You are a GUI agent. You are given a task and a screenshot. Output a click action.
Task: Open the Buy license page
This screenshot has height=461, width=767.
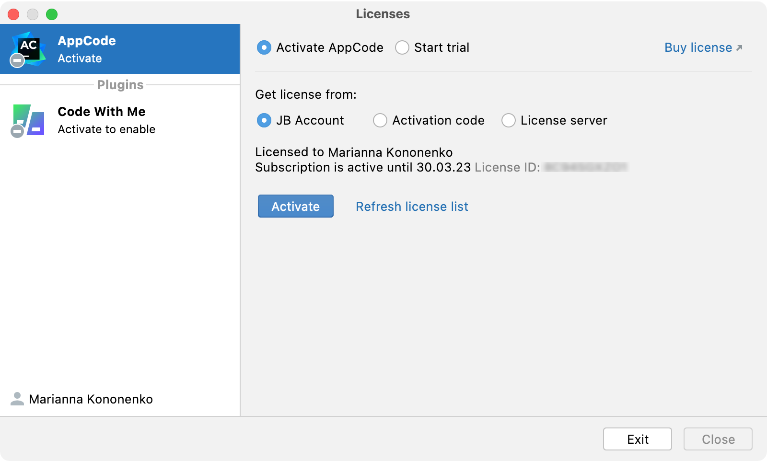tap(698, 47)
